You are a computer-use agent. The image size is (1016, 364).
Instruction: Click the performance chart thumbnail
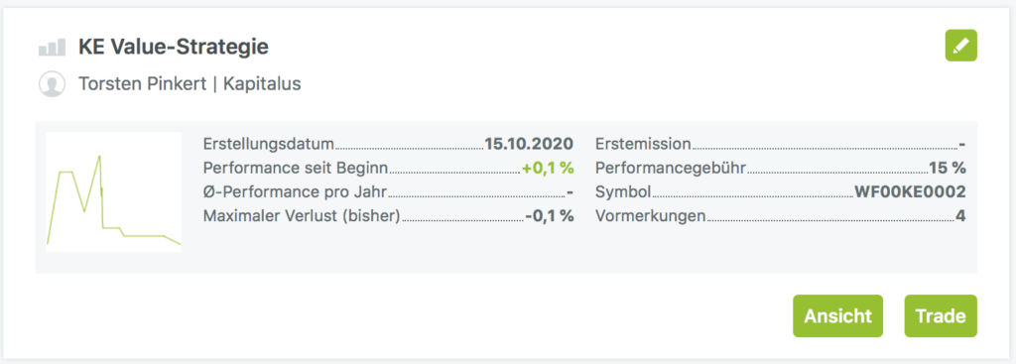(x=113, y=191)
